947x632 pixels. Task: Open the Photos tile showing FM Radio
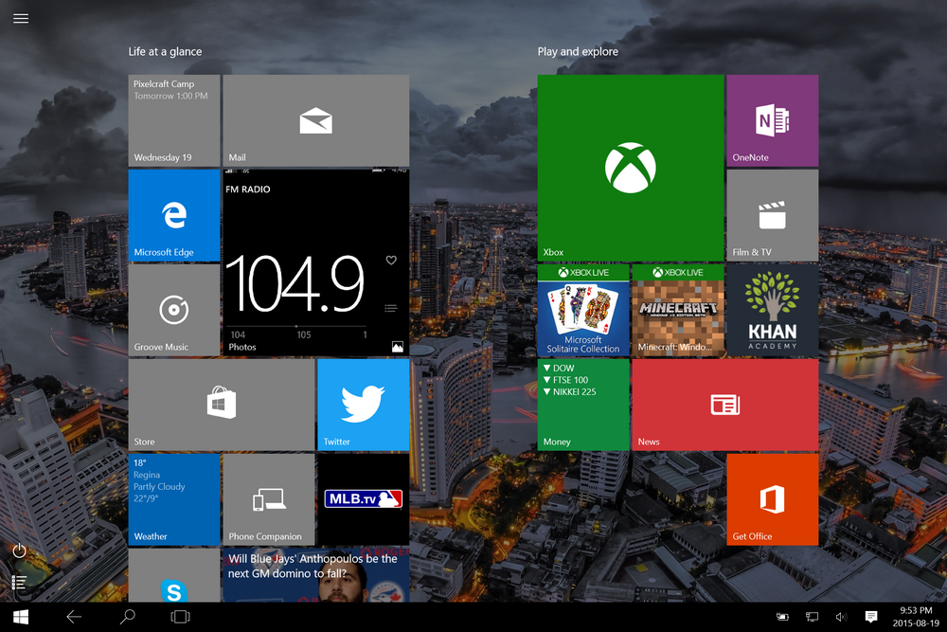[316, 262]
